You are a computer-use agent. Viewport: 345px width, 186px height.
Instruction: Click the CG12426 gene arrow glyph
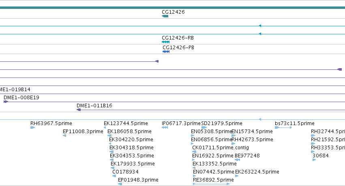click(165, 16)
